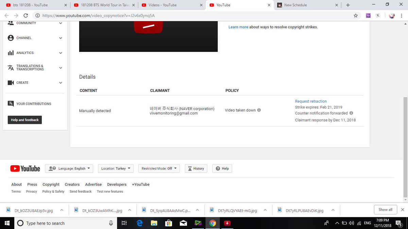The height and width of the screenshot is (229, 408).
Task: Click the browser Forward arrow
Action: tap(16, 16)
